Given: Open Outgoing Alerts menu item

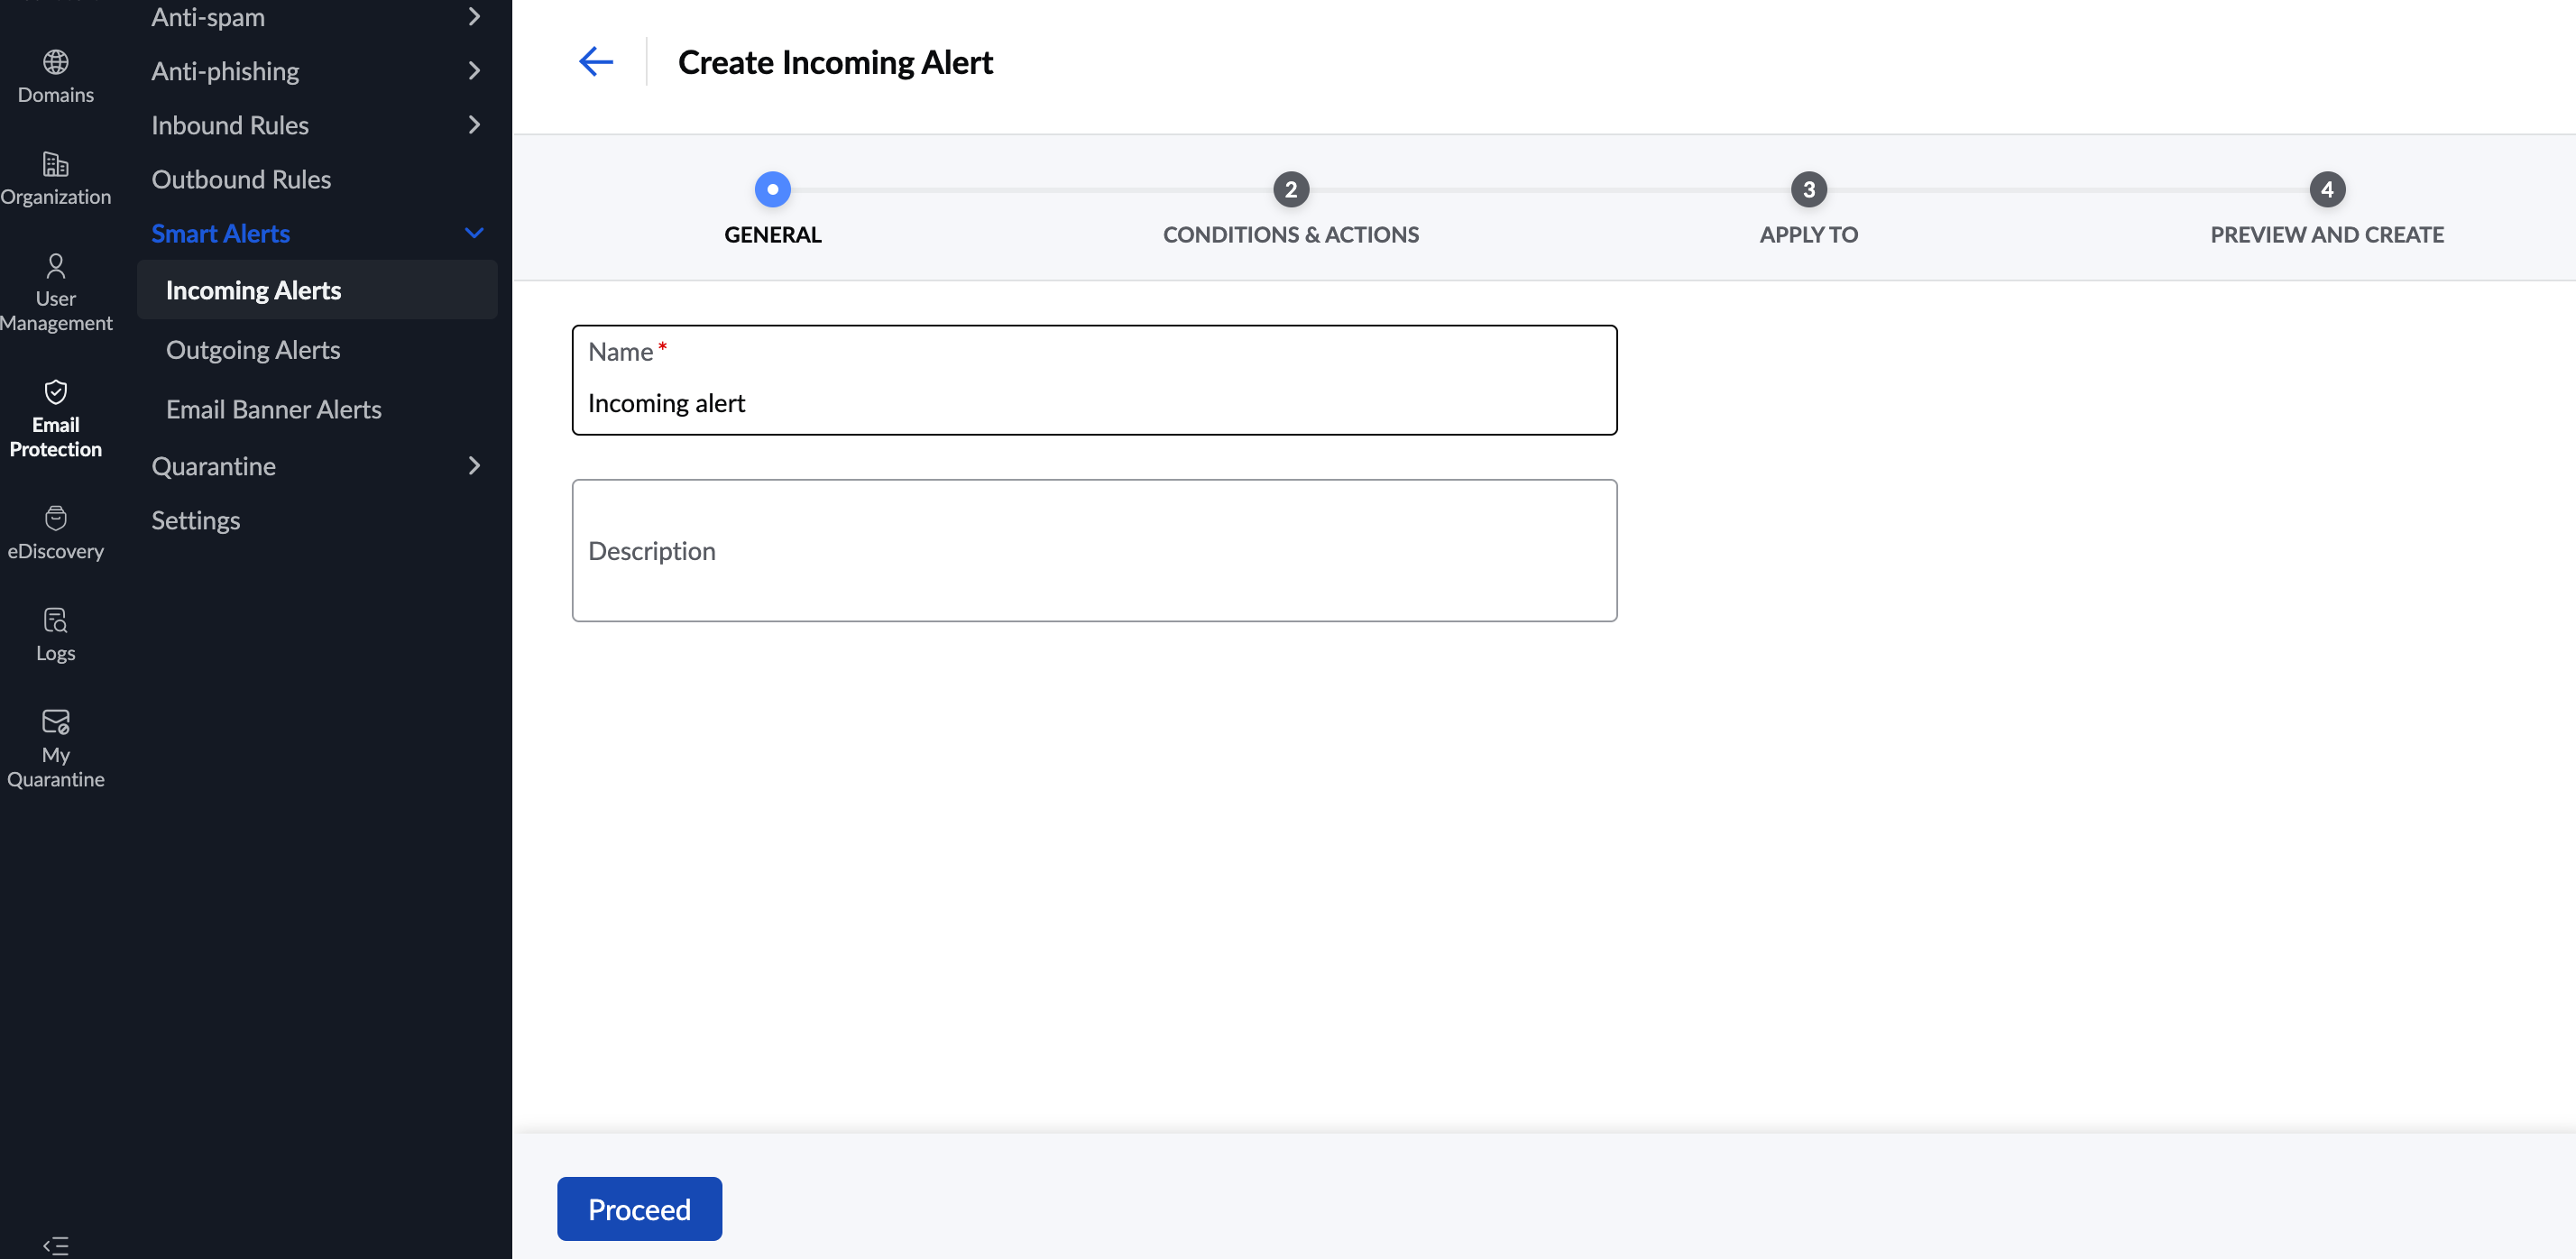Looking at the screenshot, I should pos(253,350).
